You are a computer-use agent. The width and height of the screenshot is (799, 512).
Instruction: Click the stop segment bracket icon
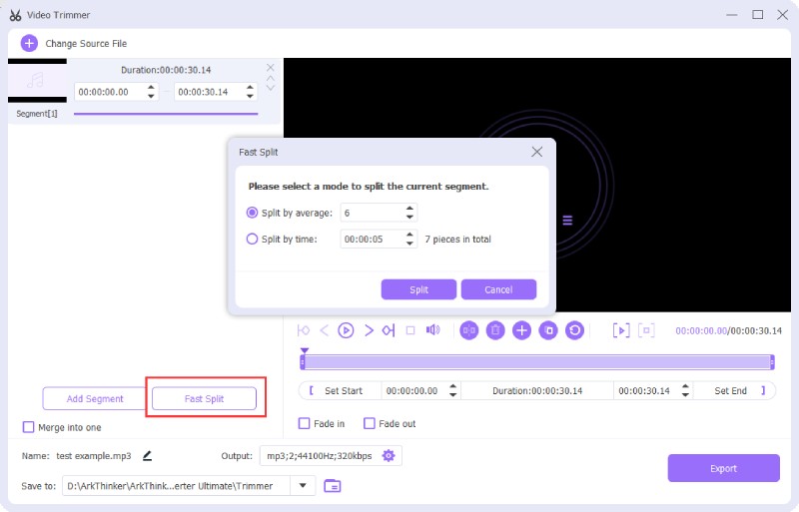646,330
